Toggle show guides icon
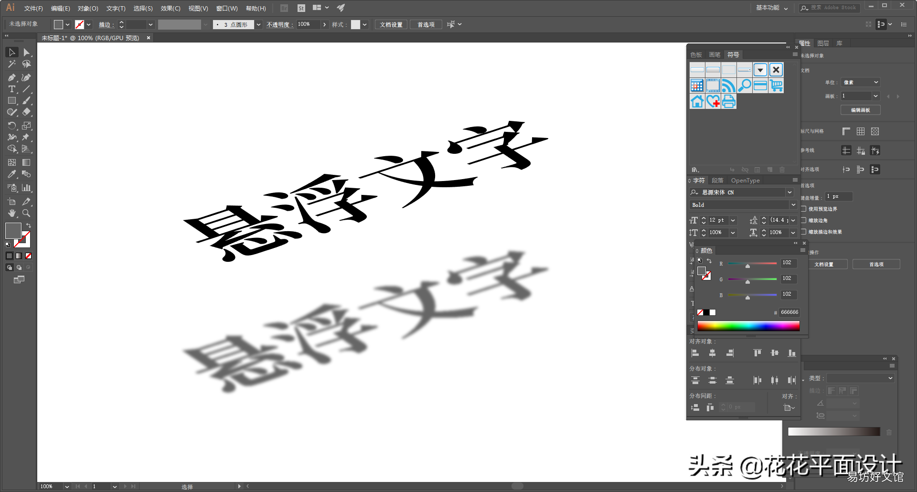 846,150
